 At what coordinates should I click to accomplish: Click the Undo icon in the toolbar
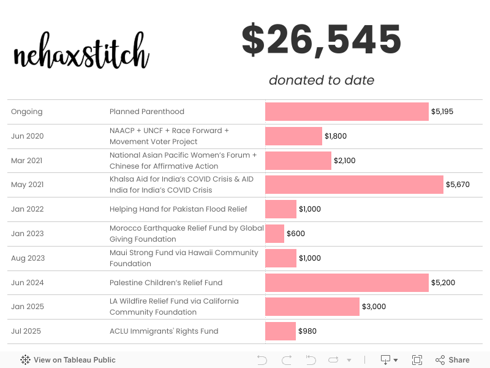262,360
